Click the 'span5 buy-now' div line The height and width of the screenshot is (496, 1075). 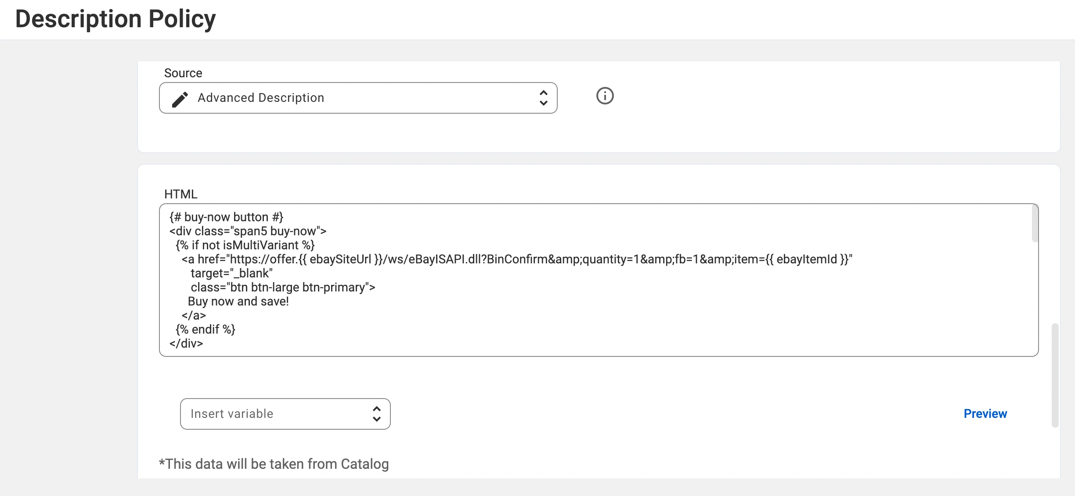coord(248,231)
